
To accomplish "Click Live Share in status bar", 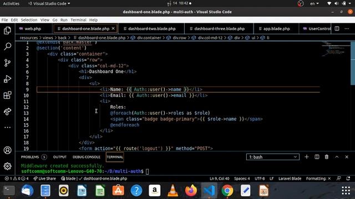I will tap(44, 179).
